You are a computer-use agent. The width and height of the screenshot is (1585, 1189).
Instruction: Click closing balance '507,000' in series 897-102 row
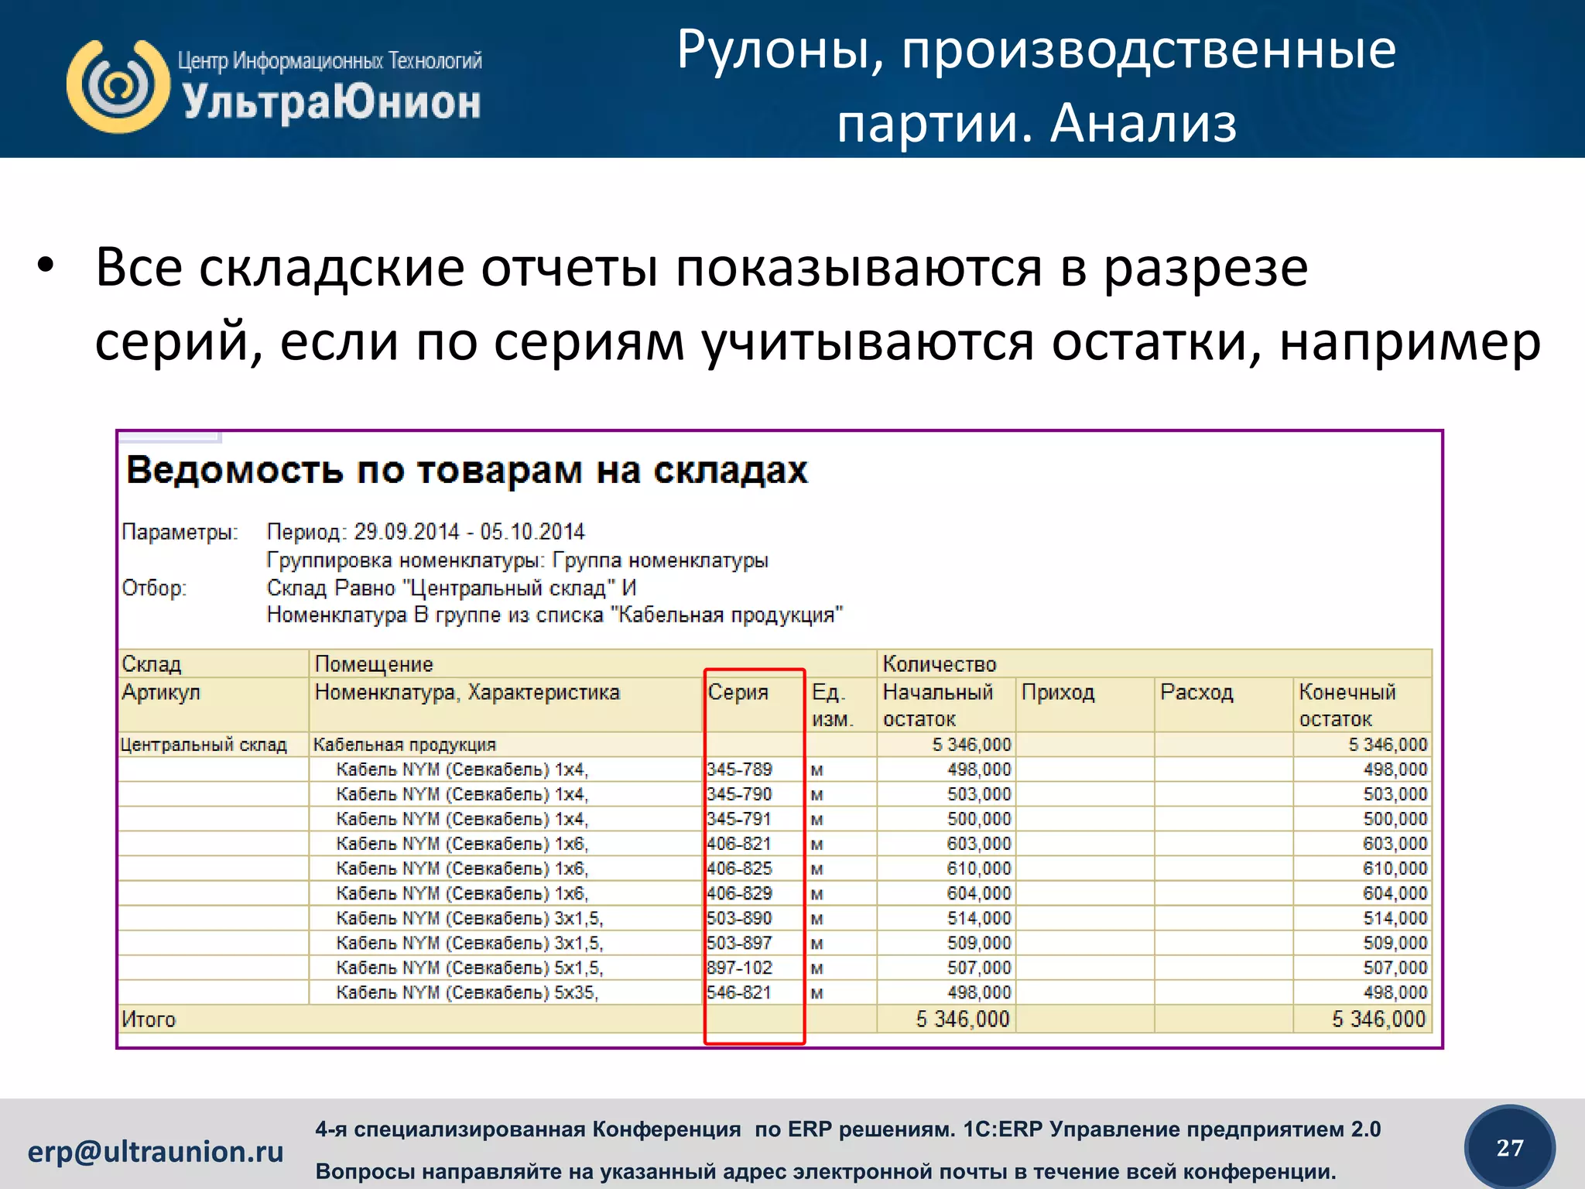pos(1395,968)
